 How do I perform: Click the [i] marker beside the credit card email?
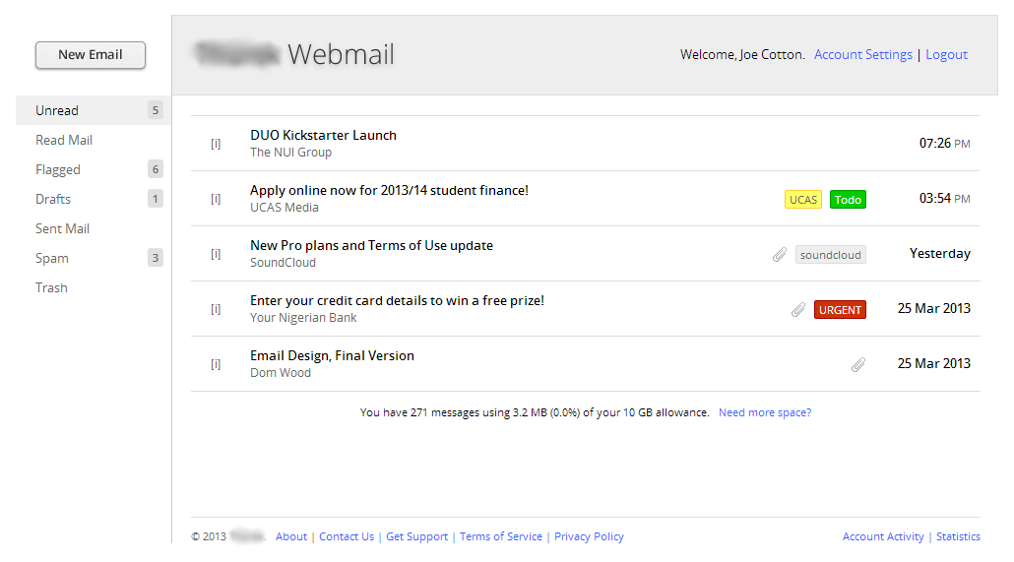[216, 308]
